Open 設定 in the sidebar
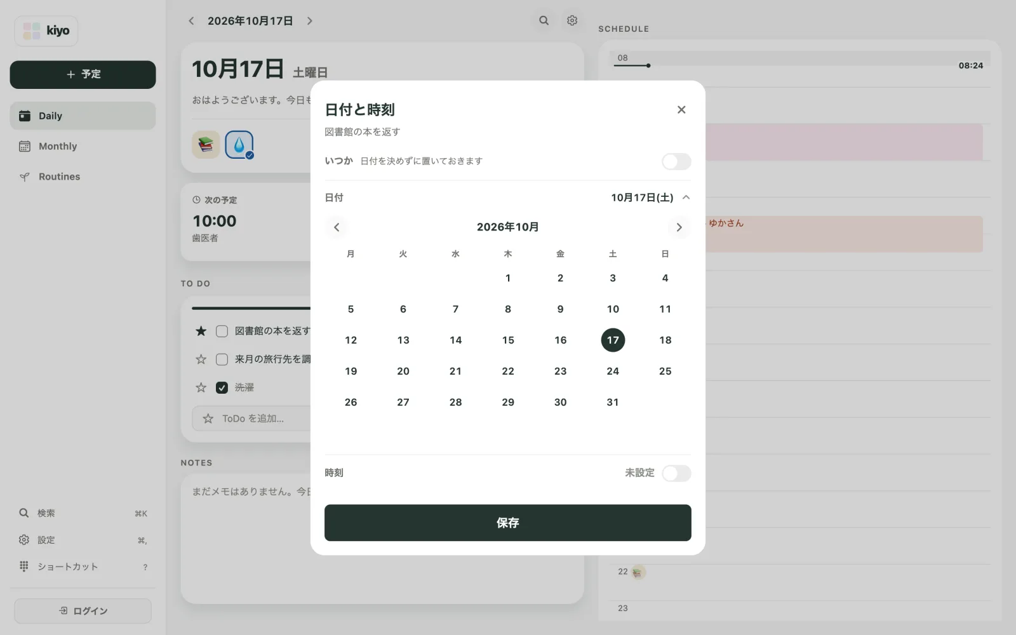The image size is (1016, 635). (83, 540)
